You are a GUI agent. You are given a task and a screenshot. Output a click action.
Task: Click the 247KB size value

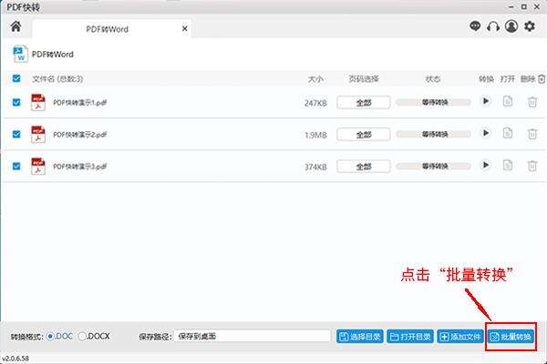click(x=315, y=103)
